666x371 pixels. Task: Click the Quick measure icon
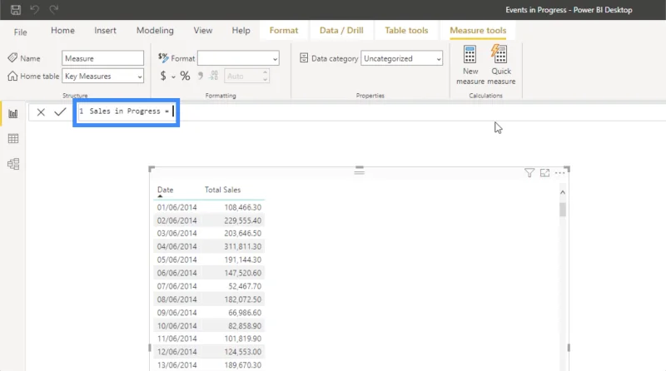click(x=499, y=54)
